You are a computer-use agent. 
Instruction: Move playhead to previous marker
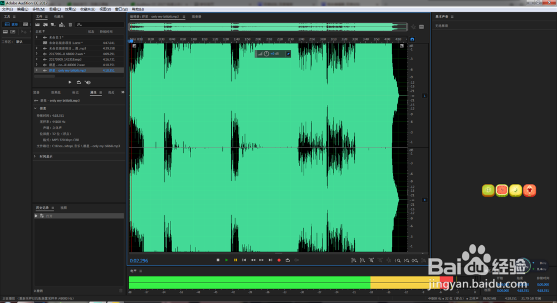tap(244, 260)
